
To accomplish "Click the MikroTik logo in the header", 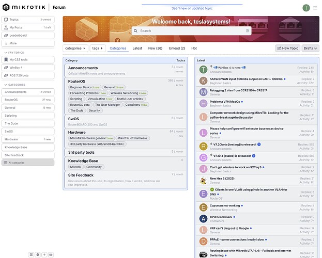I will [x=24, y=7].
